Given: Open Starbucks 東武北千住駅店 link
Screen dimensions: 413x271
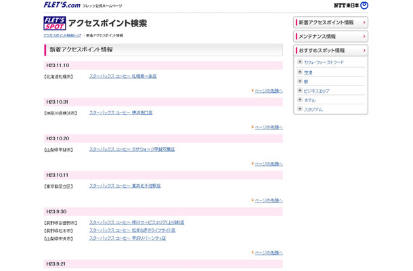Looking at the screenshot, I should click(x=125, y=186).
